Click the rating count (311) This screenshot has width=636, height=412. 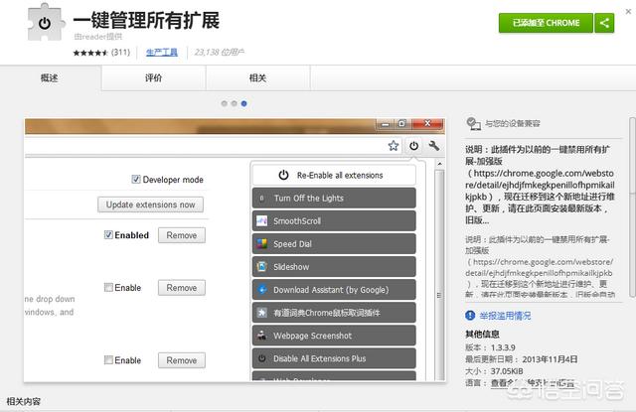(x=120, y=53)
